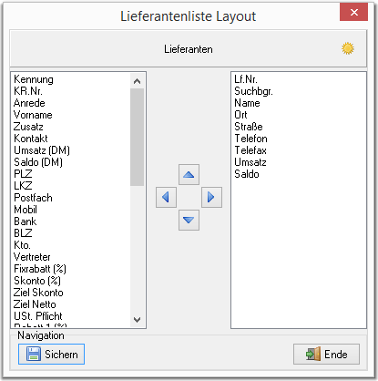
Task: Select Kennung in the available fields list
Action: (34, 79)
